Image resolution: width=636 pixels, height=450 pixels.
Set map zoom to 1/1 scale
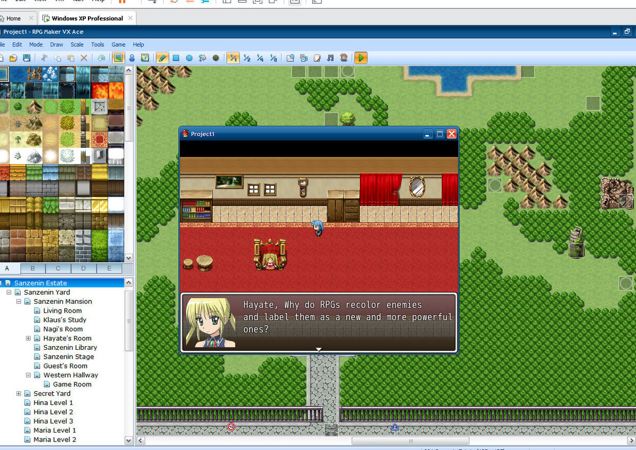click(233, 58)
